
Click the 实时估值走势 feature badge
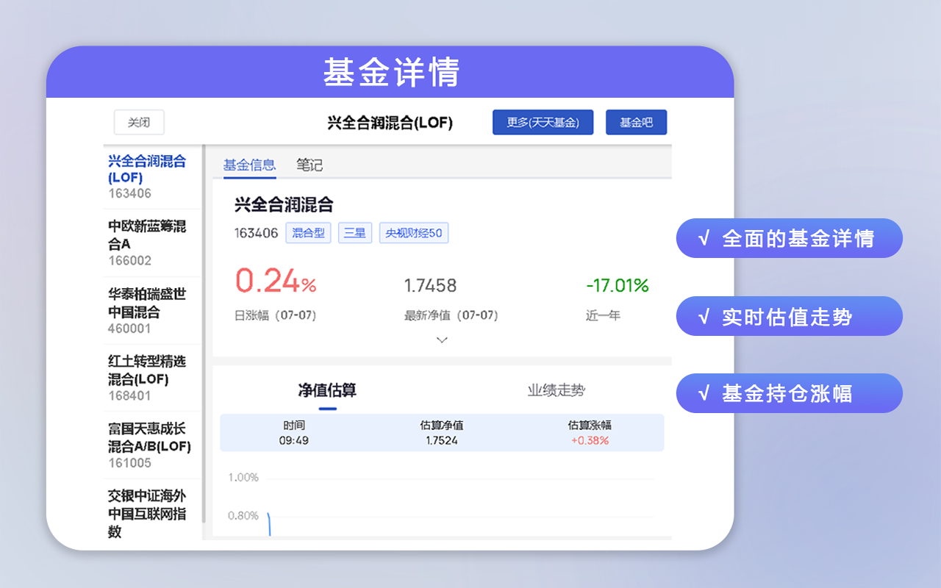tap(789, 315)
